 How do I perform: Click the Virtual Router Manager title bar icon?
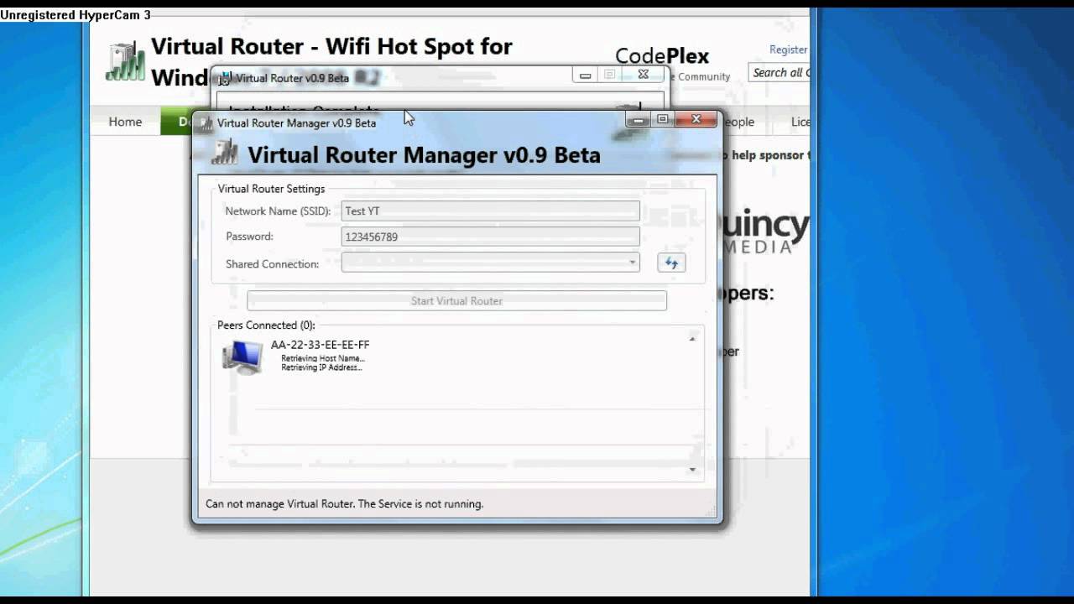click(205, 123)
